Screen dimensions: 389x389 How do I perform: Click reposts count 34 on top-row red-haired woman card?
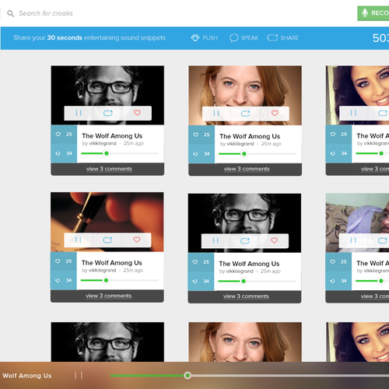[x=202, y=154]
